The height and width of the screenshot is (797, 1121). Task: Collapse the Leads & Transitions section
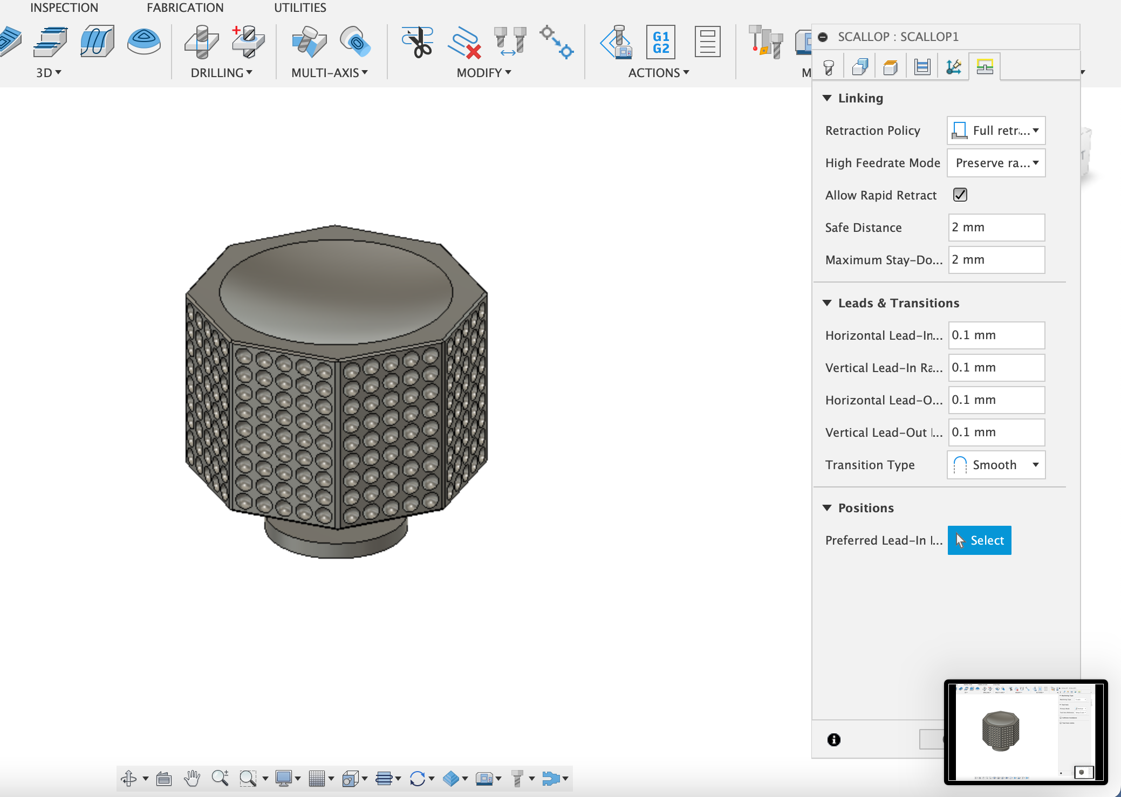827,303
